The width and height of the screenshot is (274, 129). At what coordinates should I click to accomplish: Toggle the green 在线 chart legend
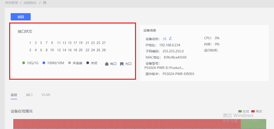tap(244, 111)
